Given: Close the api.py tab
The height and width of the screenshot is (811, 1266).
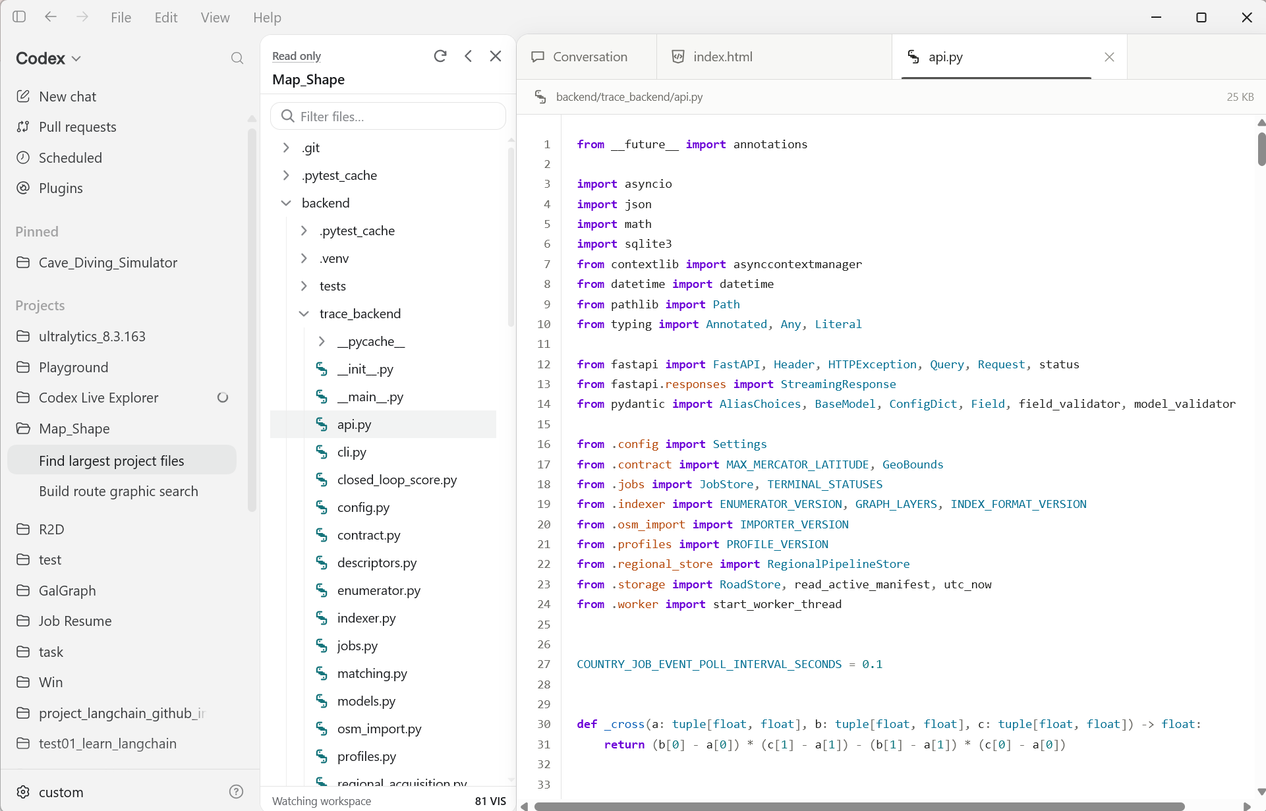Looking at the screenshot, I should (x=1109, y=57).
